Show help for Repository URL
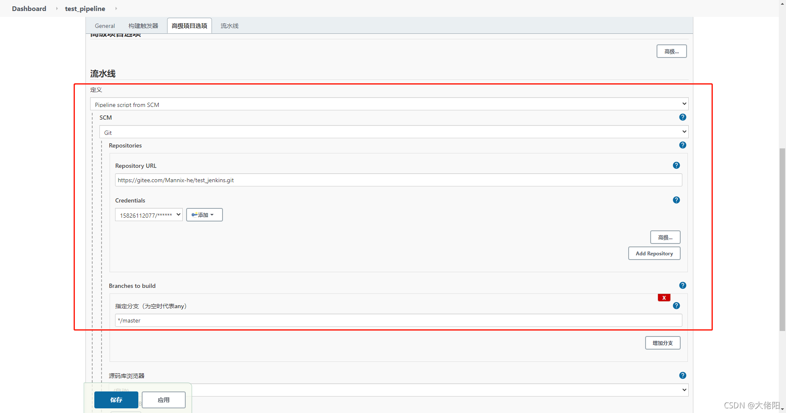 tap(676, 165)
